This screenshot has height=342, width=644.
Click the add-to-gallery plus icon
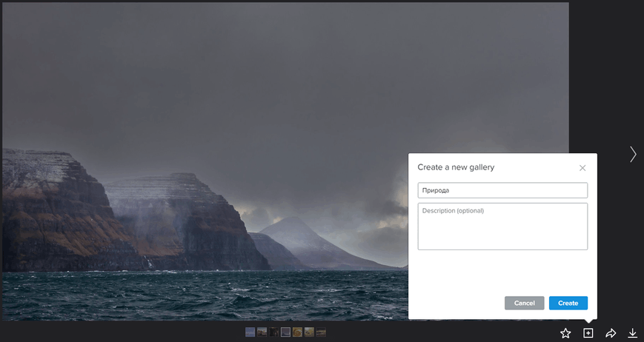(x=588, y=333)
